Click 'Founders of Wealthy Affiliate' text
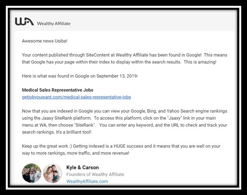This screenshot has width=247, height=195. [x=95, y=174]
